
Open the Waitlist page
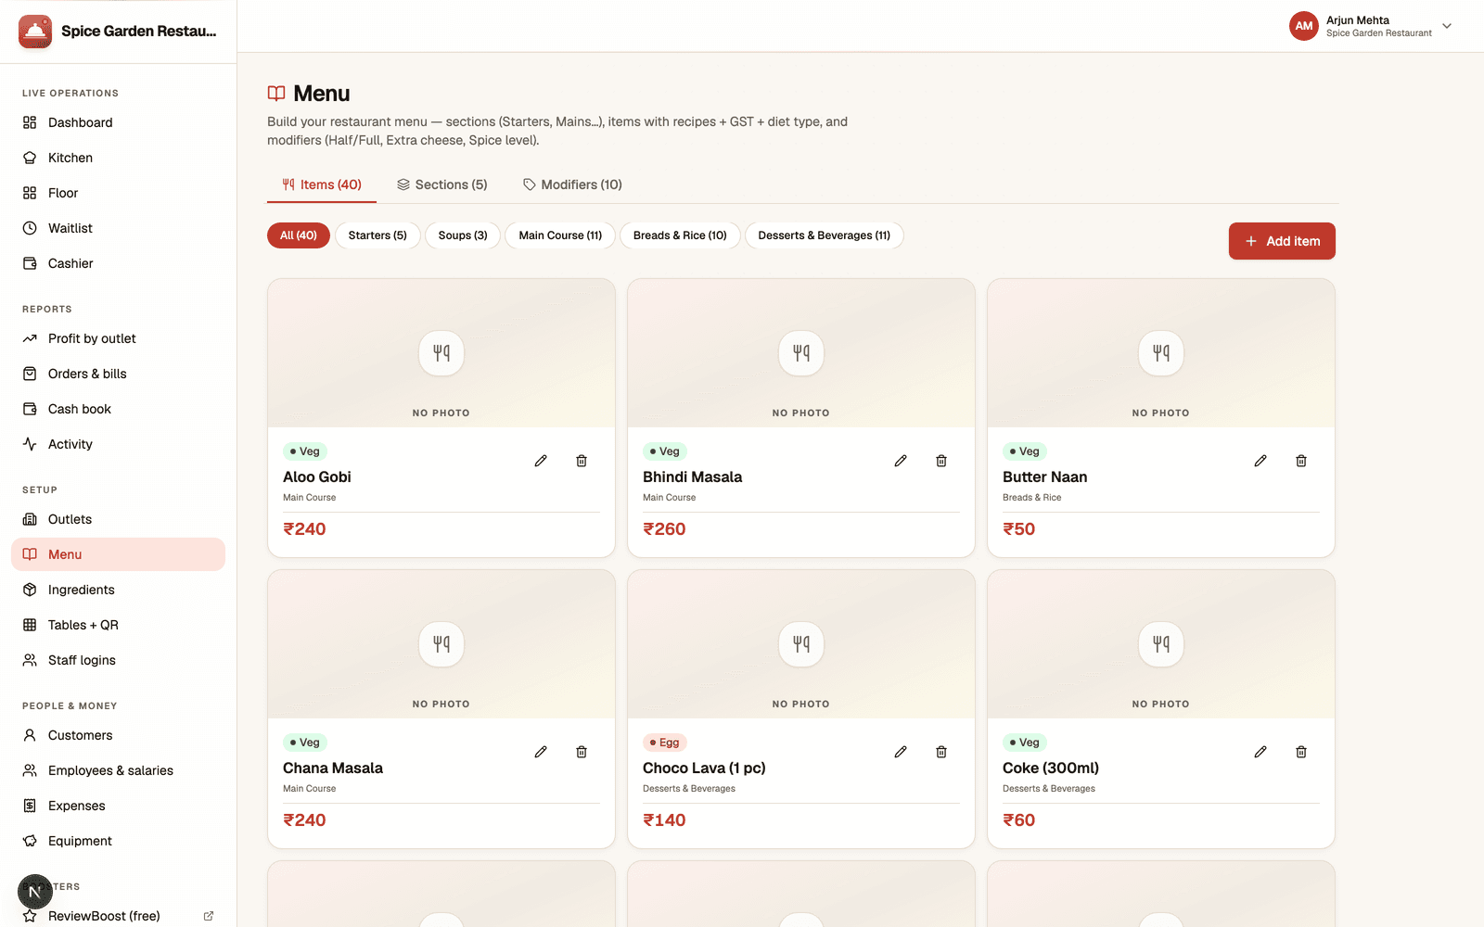coord(118,228)
